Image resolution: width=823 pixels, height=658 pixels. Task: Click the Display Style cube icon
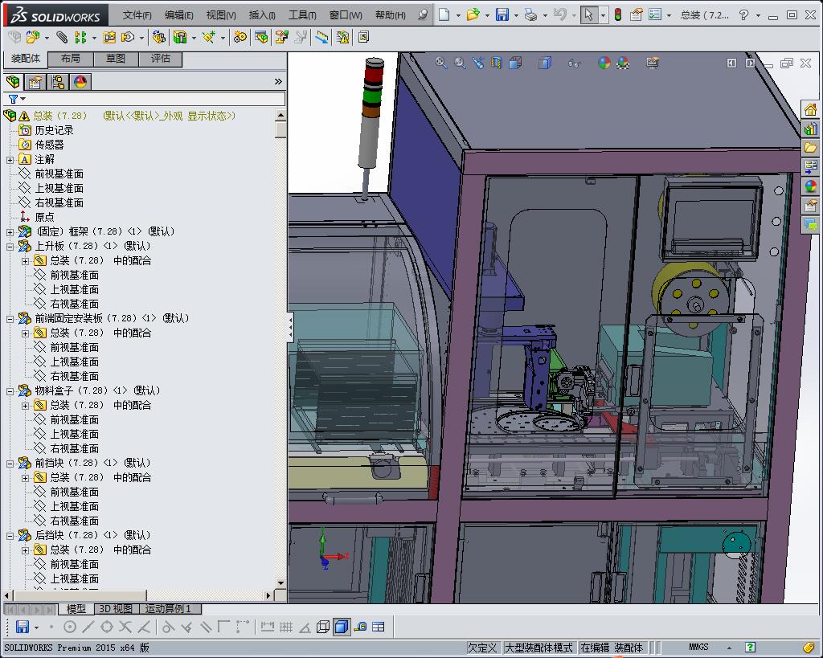click(x=546, y=63)
